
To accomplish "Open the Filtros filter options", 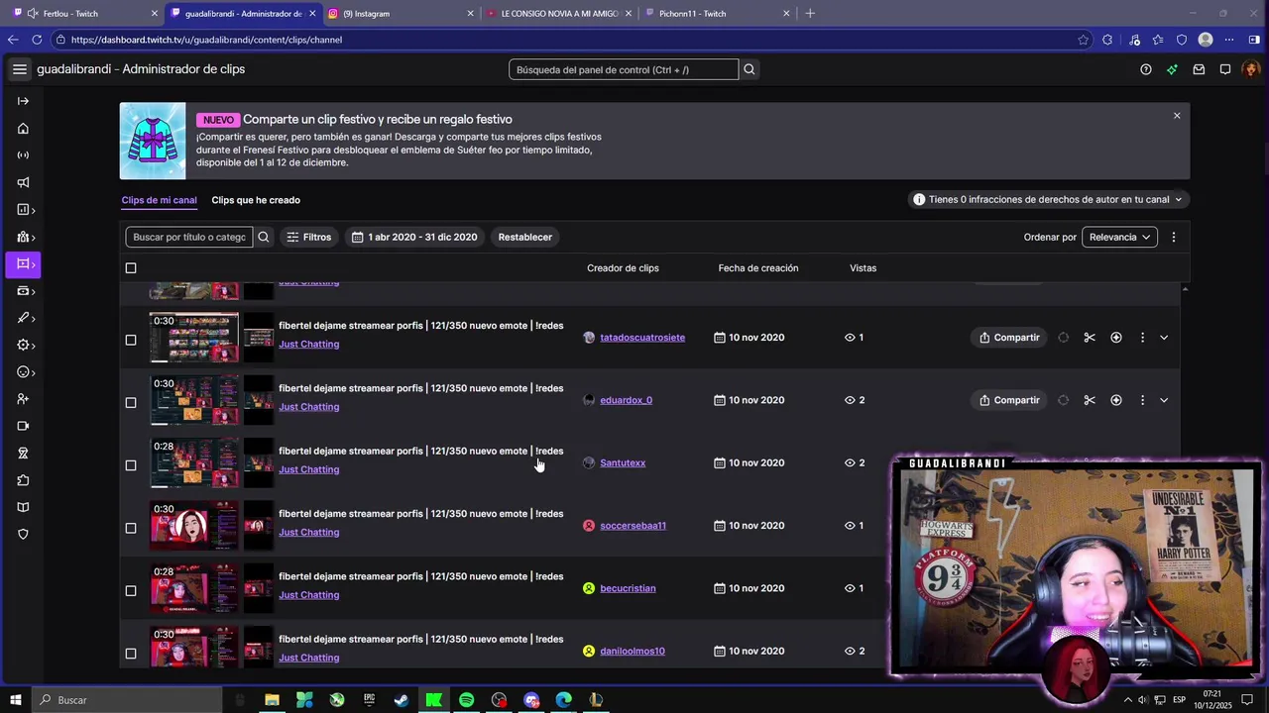I will click(x=309, y=237).
